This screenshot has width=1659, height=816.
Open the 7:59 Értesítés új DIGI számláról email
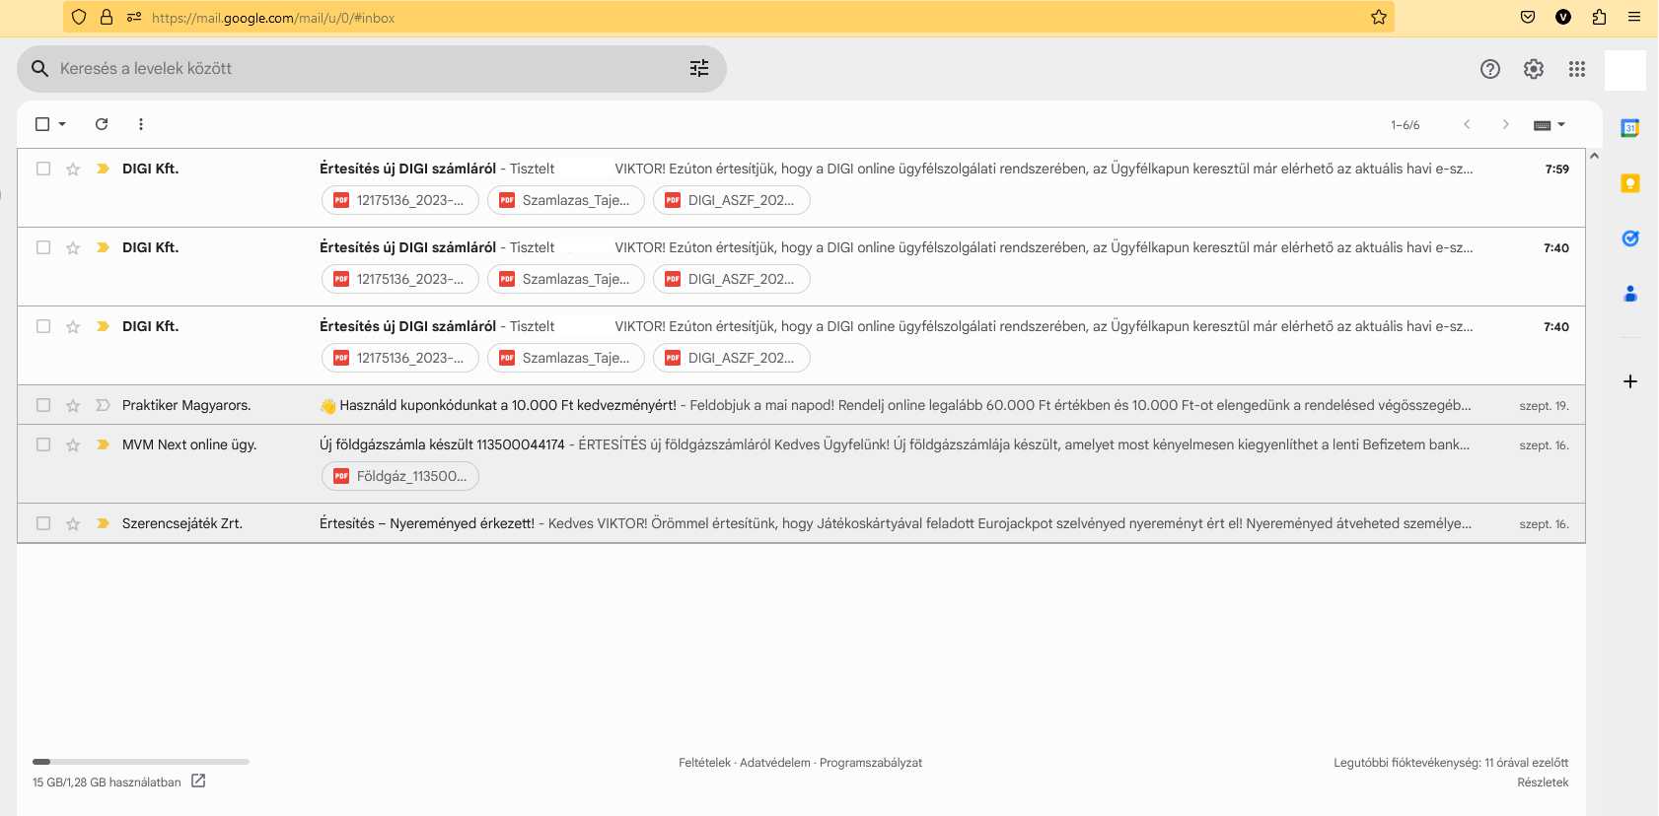coord(407,169)
